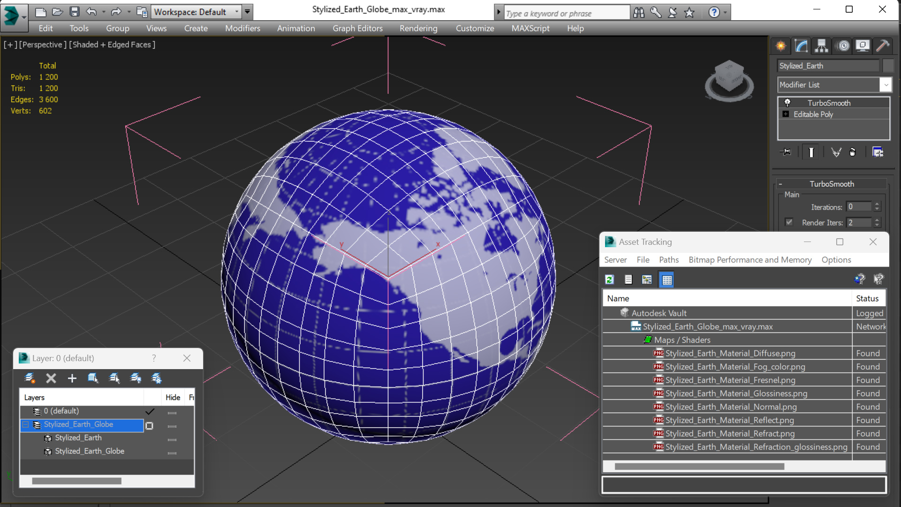Click Bitmap Performance and Memory button
901x507 pixels.
pyautogui.click(x=750, y=259)
